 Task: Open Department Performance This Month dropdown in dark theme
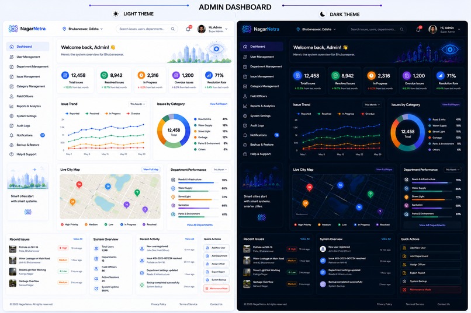[x=452, y=170]
